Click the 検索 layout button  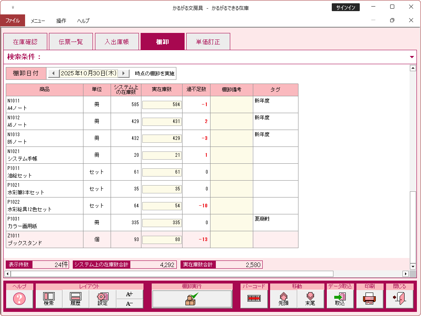click(x=49, y=299)
